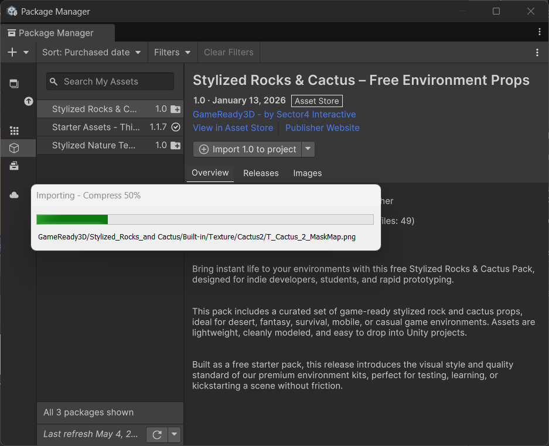
Task: Click the Updates arrow sidebar icon
Action: (x=29, y=101)
